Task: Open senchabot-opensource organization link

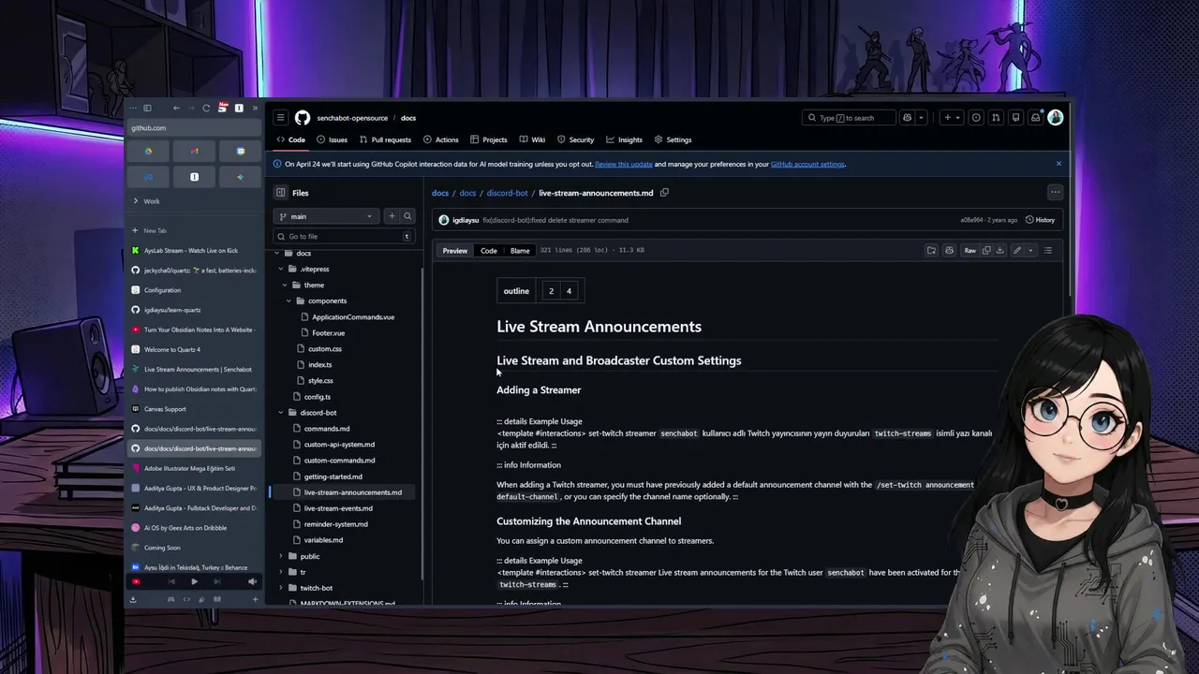Action: 352,118
